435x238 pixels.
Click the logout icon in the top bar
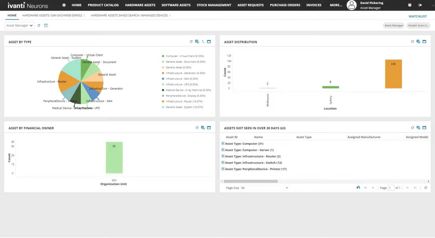(x=420, y=5)
